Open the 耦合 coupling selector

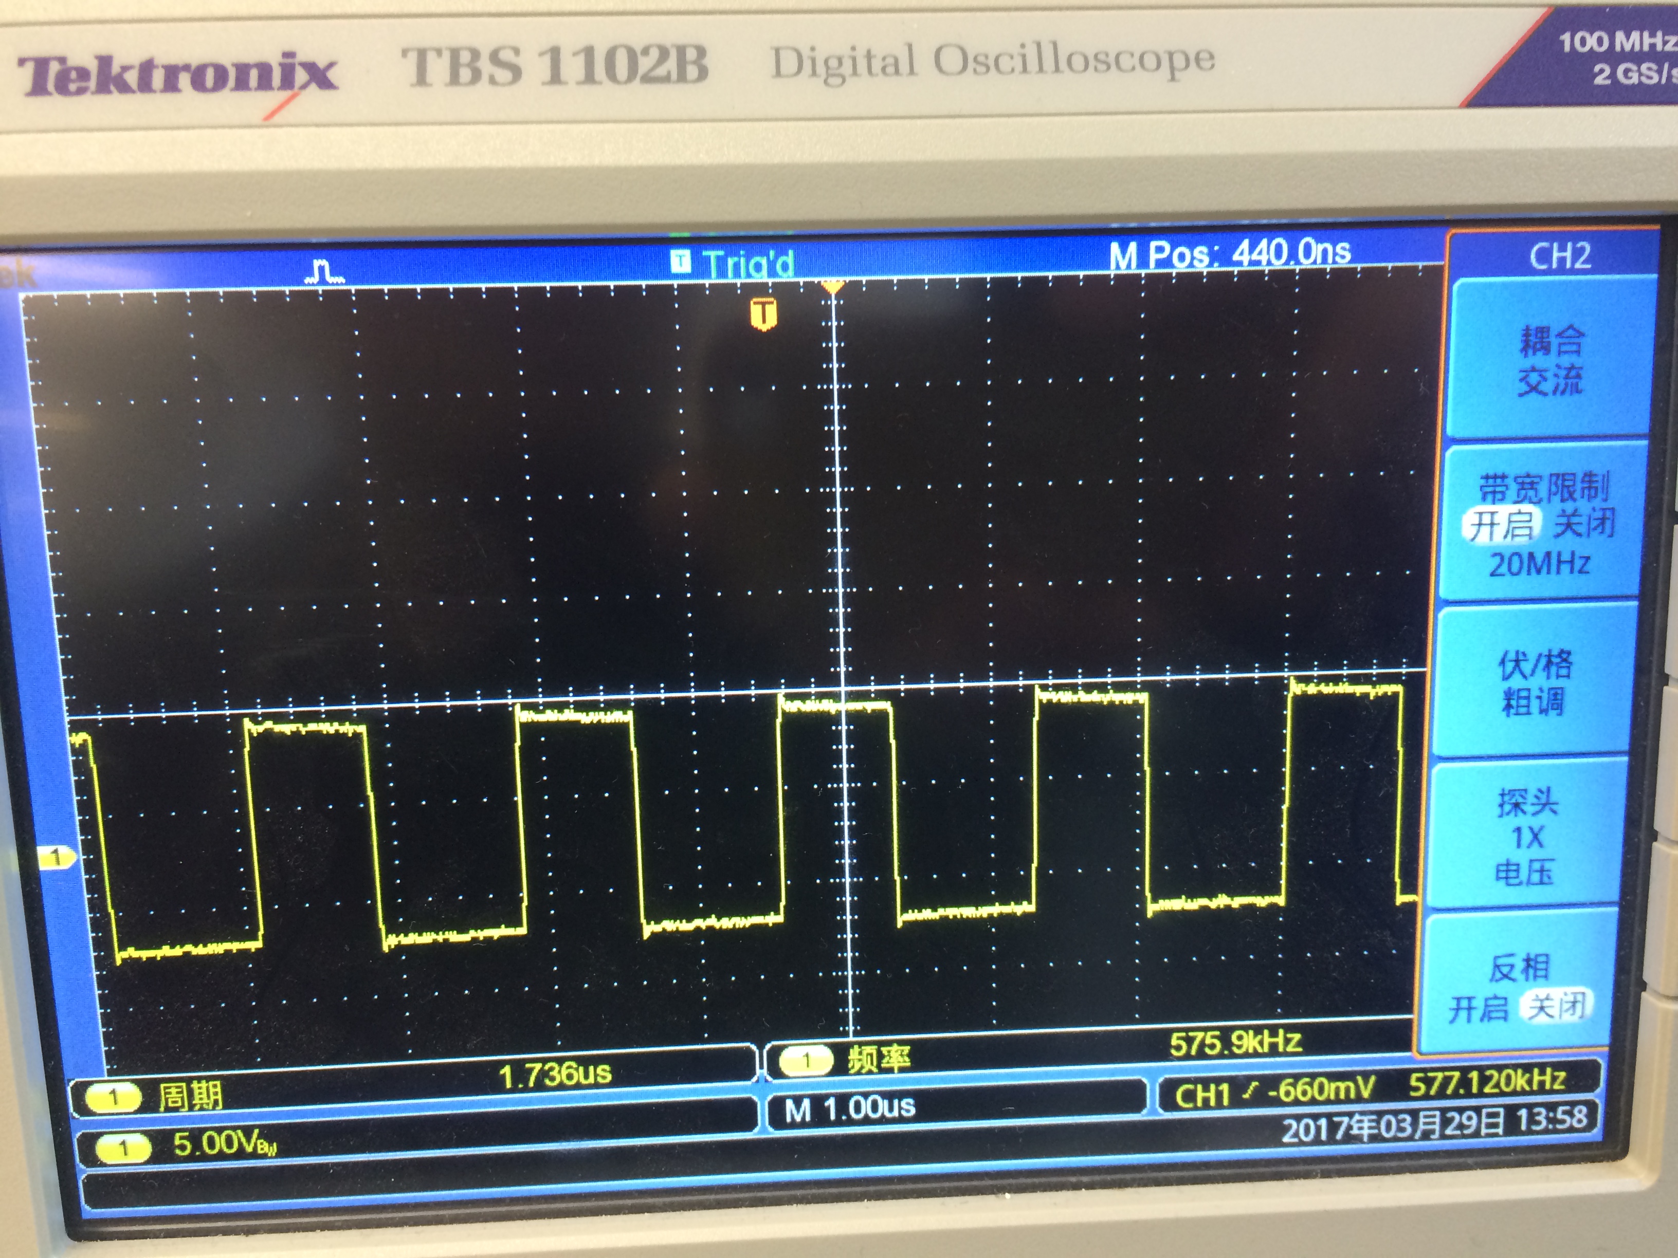pos(1551,360)
